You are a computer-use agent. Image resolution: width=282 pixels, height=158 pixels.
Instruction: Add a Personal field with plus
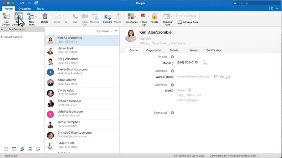tap(172, 113)
